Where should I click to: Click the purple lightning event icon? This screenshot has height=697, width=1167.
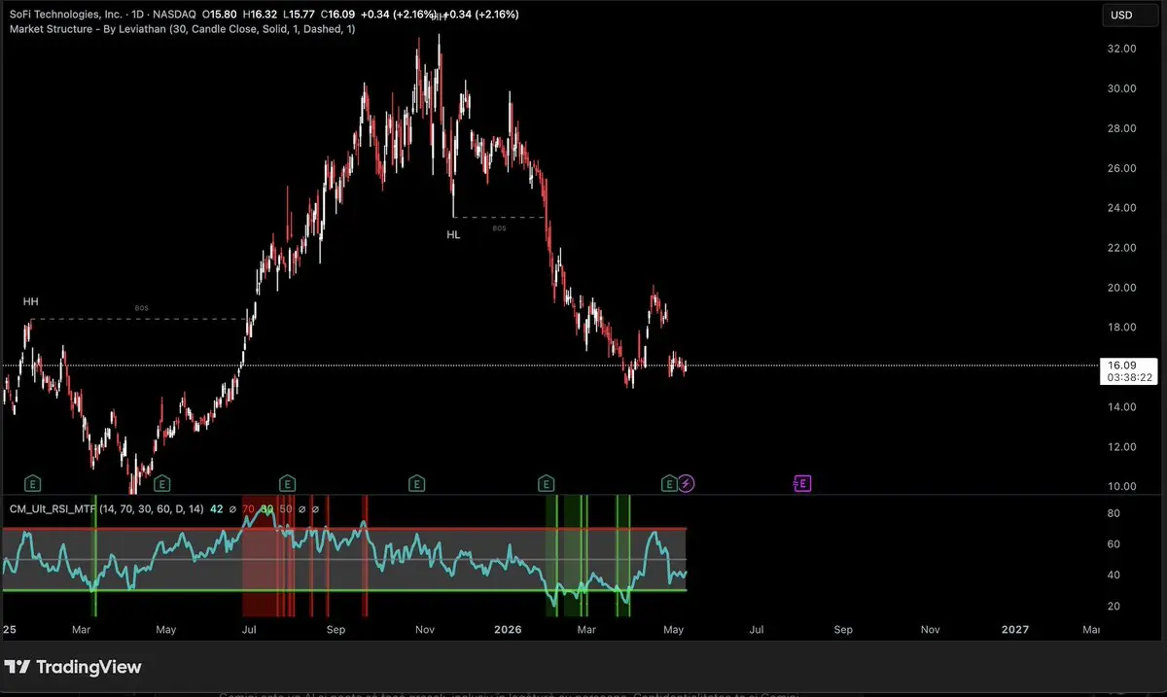(x=687, y=482)
